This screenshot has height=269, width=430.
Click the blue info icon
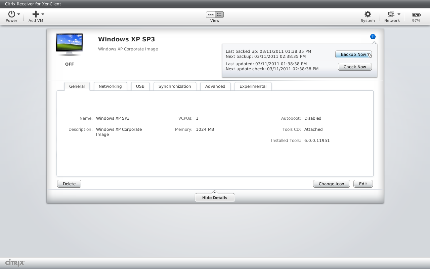[373, 37]
